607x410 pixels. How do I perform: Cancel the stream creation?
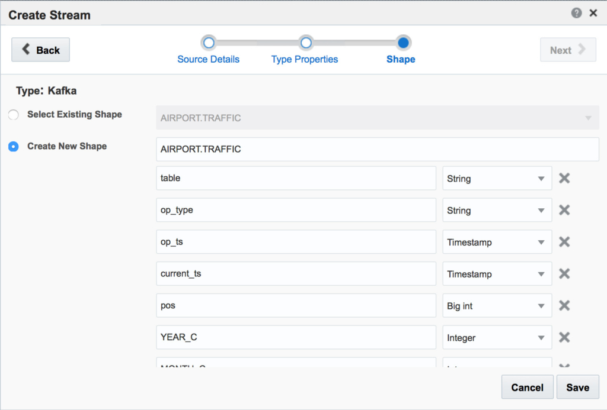pos(527,387)
